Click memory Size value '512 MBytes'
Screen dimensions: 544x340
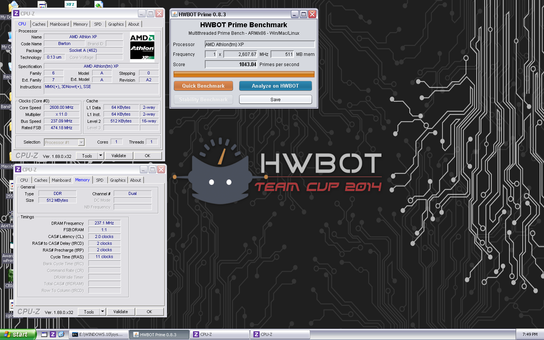coord(57,201)
